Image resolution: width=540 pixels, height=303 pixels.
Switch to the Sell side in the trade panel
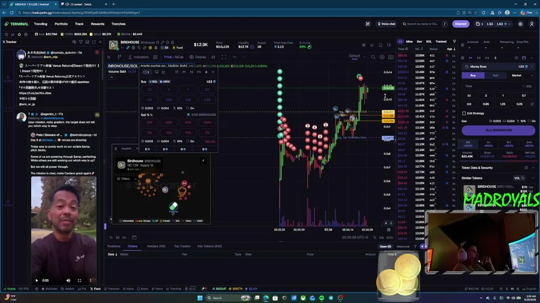(495, 75)
